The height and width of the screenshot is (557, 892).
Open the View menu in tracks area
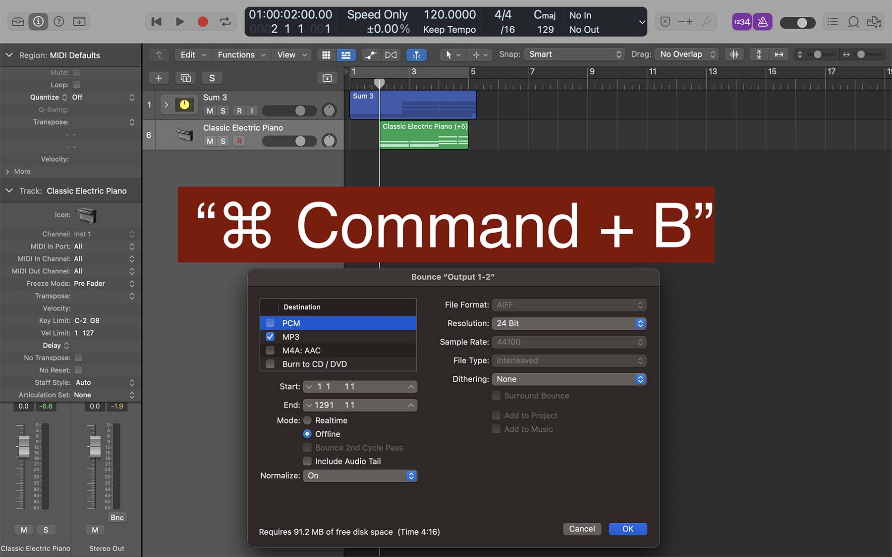tap(292, 55)
